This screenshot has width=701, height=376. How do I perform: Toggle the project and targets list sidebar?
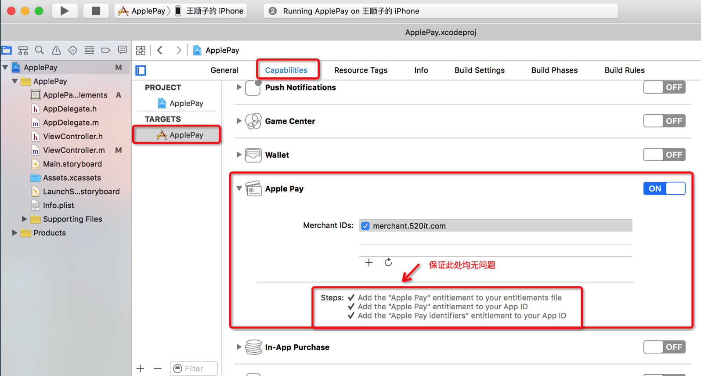[141, 70]
